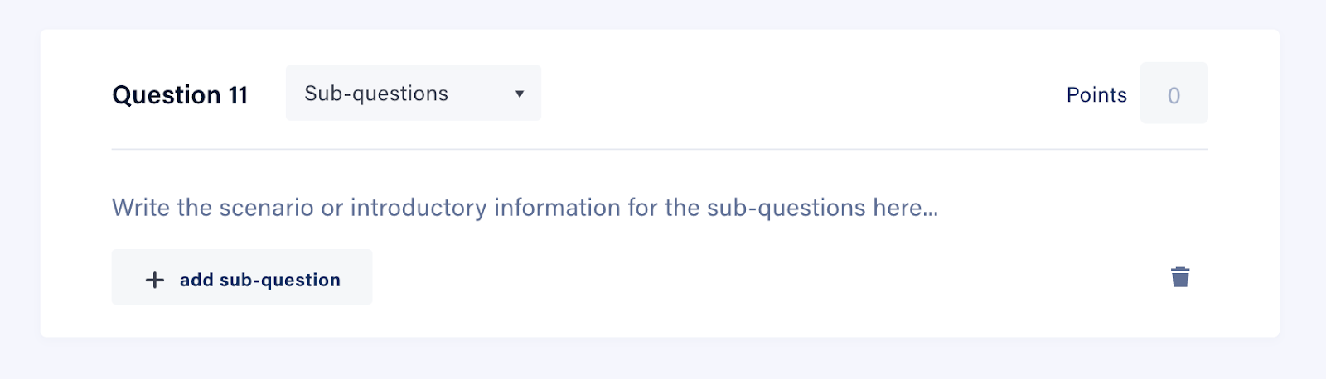Viewport: 1326px width, 379px height.
Task: Click the black triangle in the type dropdown
Action: tap(520, 94)
